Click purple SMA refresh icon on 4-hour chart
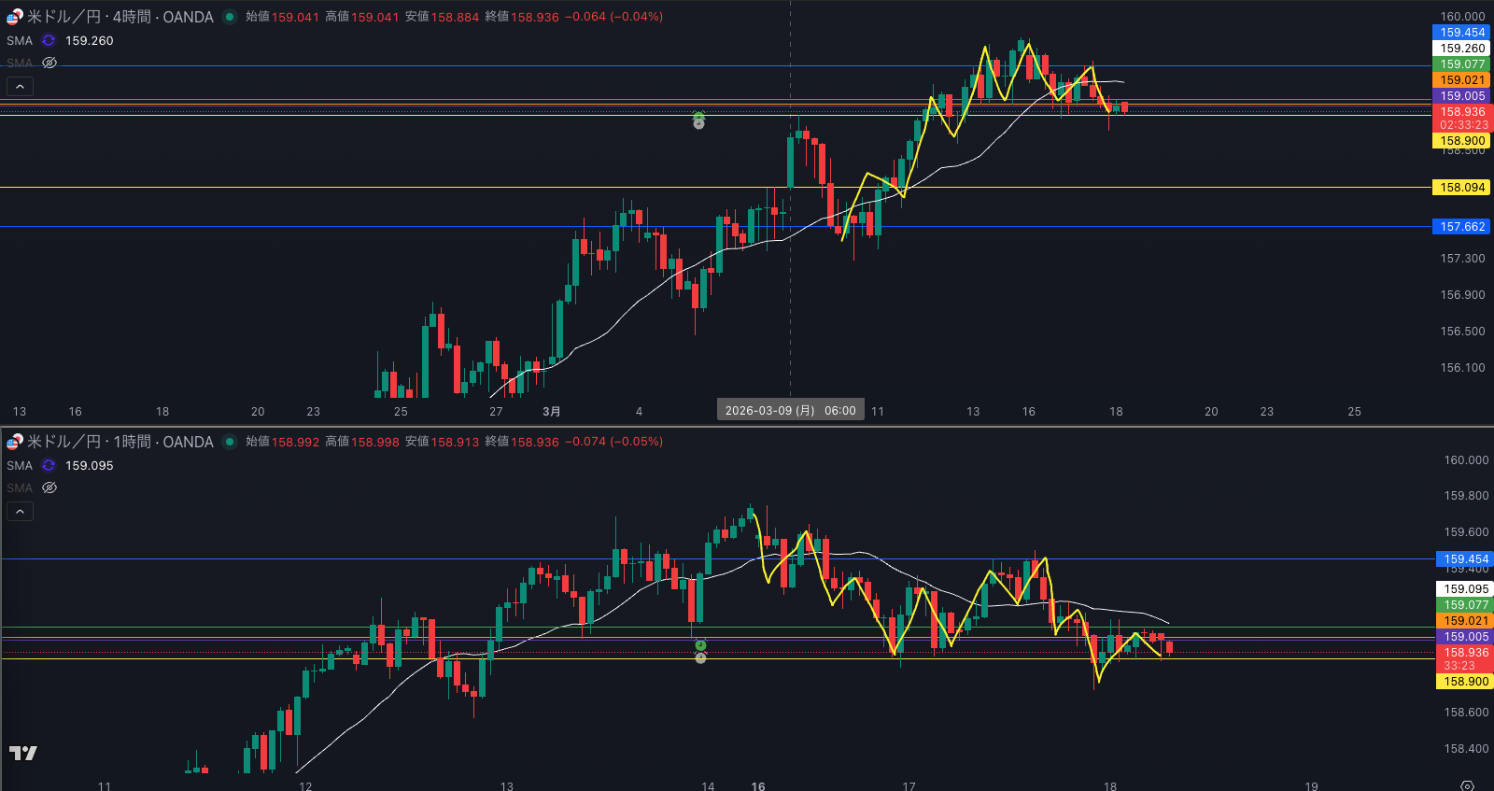The image size is (1494, 791). (x=49, y=41)
